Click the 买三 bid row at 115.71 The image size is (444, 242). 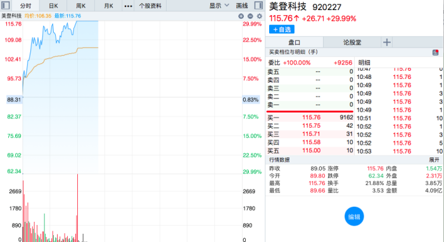(310, 134)
